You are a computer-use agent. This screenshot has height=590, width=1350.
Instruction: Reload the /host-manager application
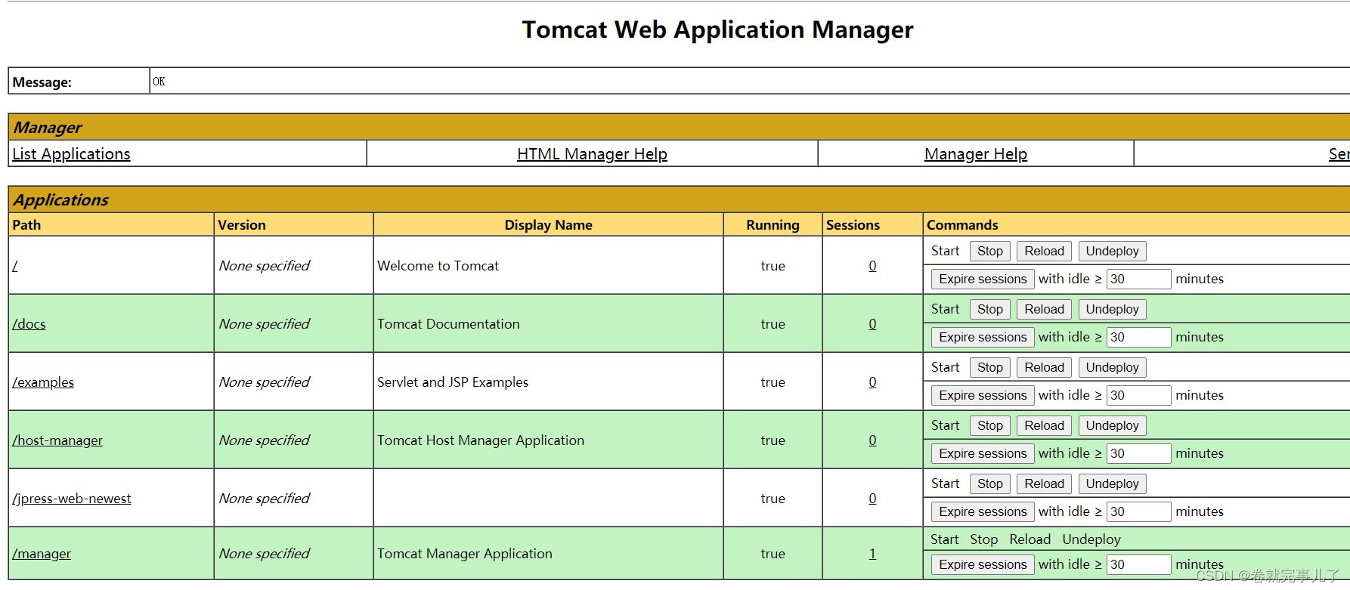point(1044,426)
